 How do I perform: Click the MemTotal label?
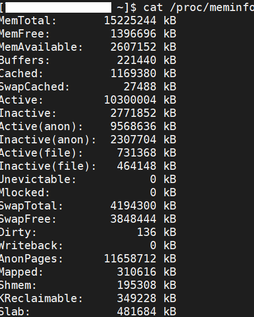tap(28, 20)
